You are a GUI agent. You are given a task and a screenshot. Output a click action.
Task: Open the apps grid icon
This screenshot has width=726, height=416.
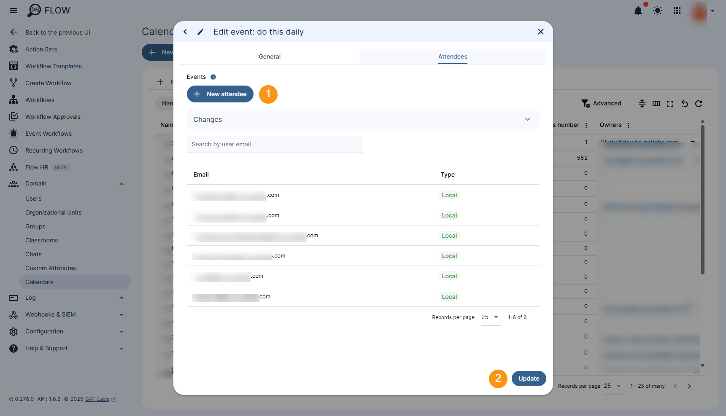point(677,11)
